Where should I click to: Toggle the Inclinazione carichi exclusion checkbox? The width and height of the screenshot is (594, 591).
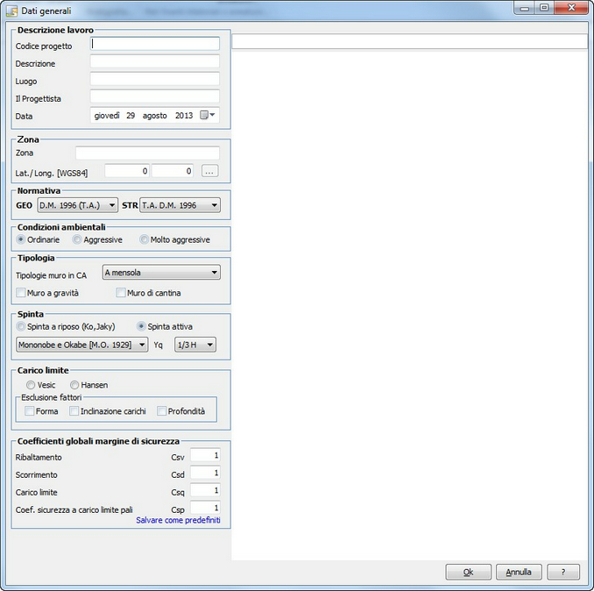(74, 411)
